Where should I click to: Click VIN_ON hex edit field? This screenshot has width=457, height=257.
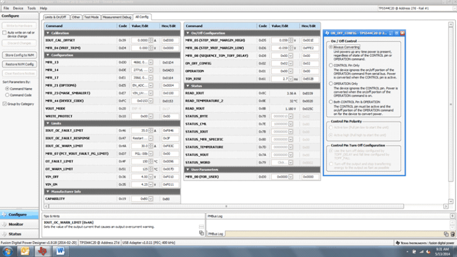pos(170,184)
